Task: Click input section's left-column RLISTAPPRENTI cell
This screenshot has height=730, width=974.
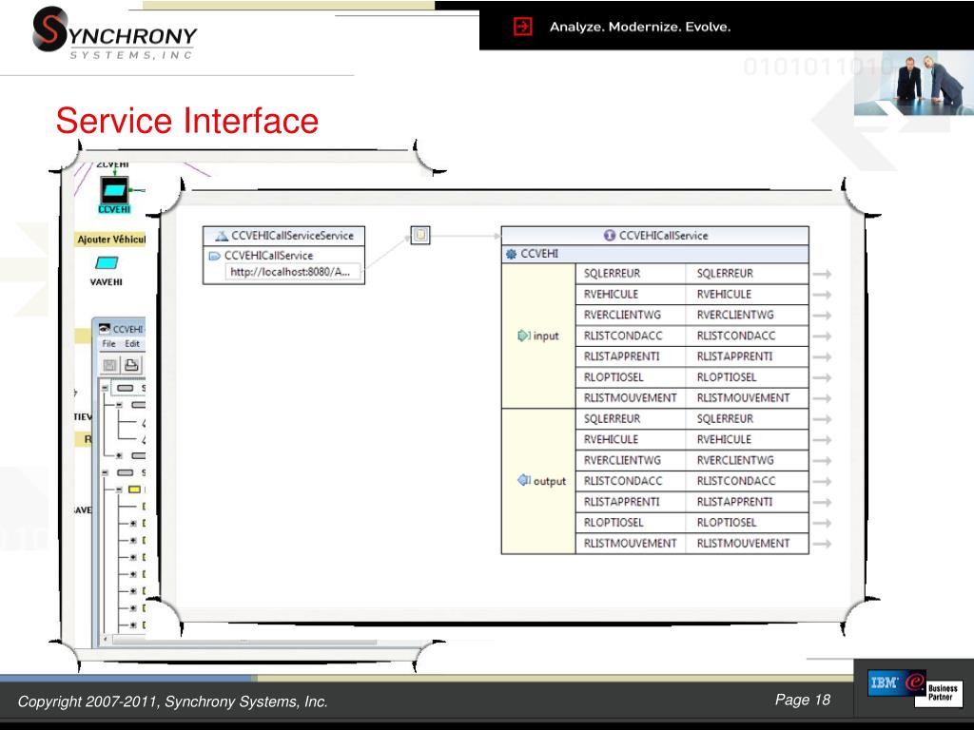Action: pos(631,356)
